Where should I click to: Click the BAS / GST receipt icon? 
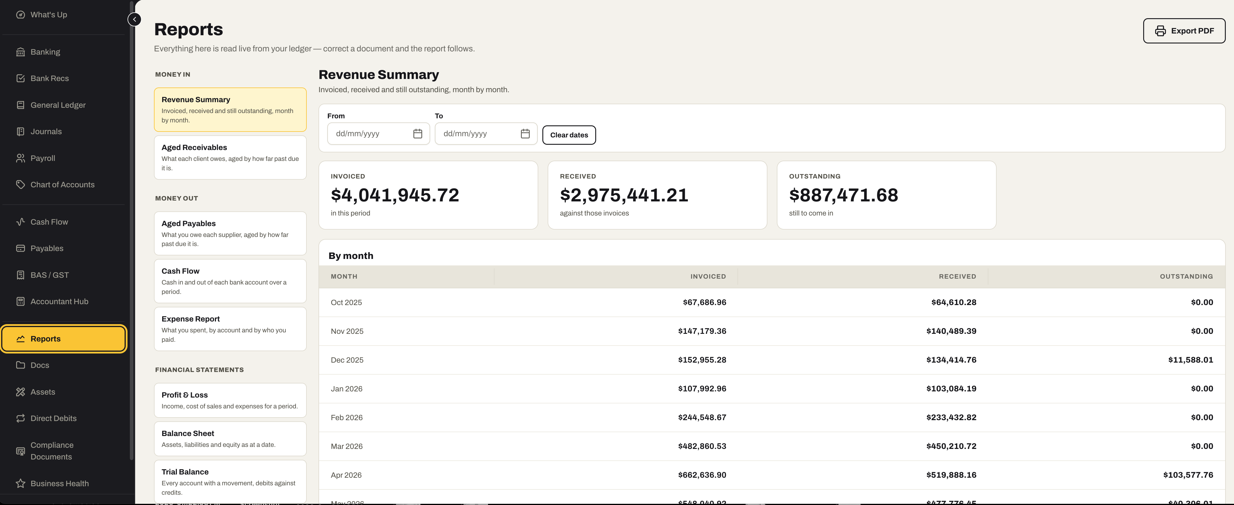(x=20, y=275)
